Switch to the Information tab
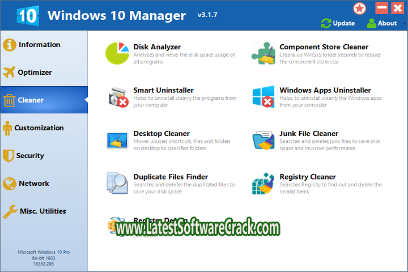This screenshot has width=408, height=272. pyautogui.click(x=44, y=45)
